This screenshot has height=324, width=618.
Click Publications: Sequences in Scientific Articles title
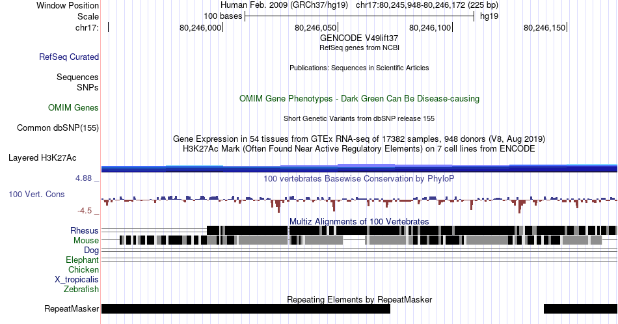click(x=359, y=68)
